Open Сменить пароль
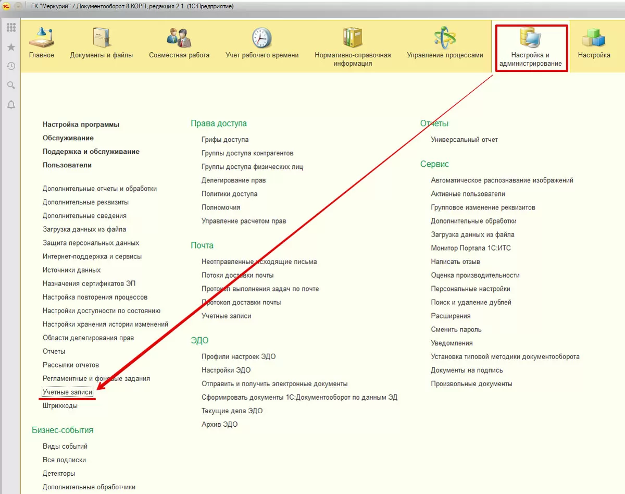Image resolution: width=625 pixels, height=494 pixels. click(x=456, y=329)
